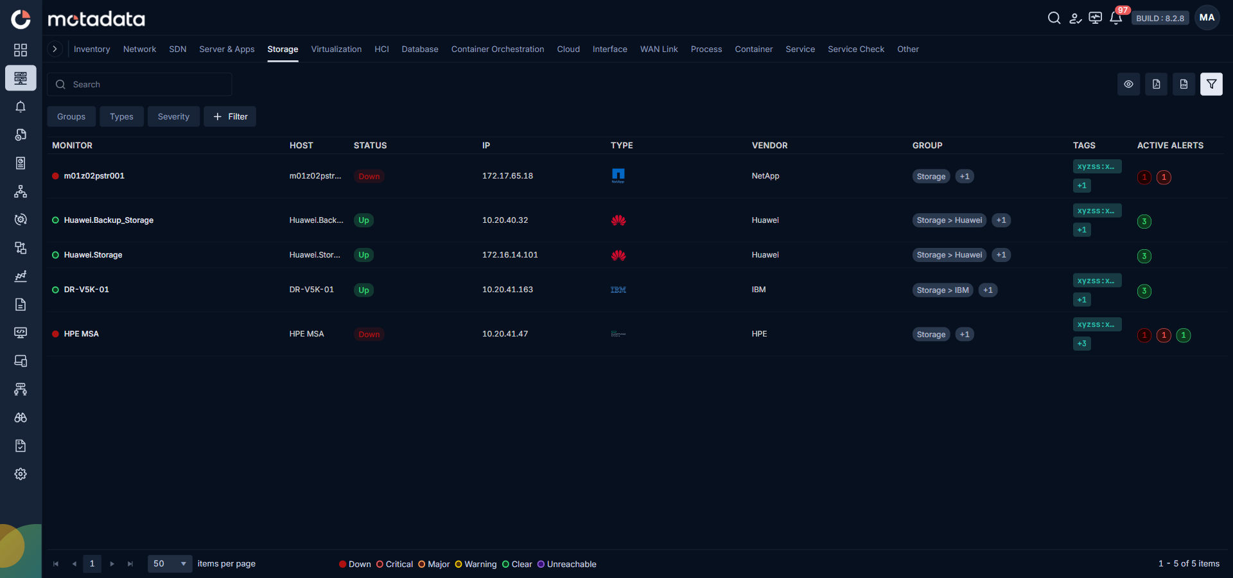The width and height of the screenshot is (1233, 578).
Task: Click the Storage > IBM group tag
Action: [943, 290]
